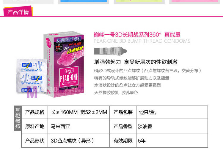223x150 pixels.
Task: Click the PEAK-ONE 3D BUMP THREAD CONDOMS subtitle
Action: click(142, 41)
